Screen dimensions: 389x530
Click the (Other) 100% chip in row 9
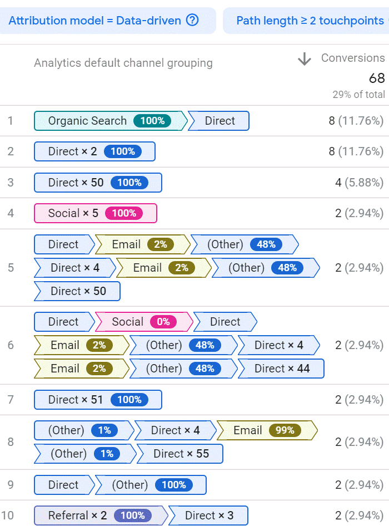click(x=150, y=485)
